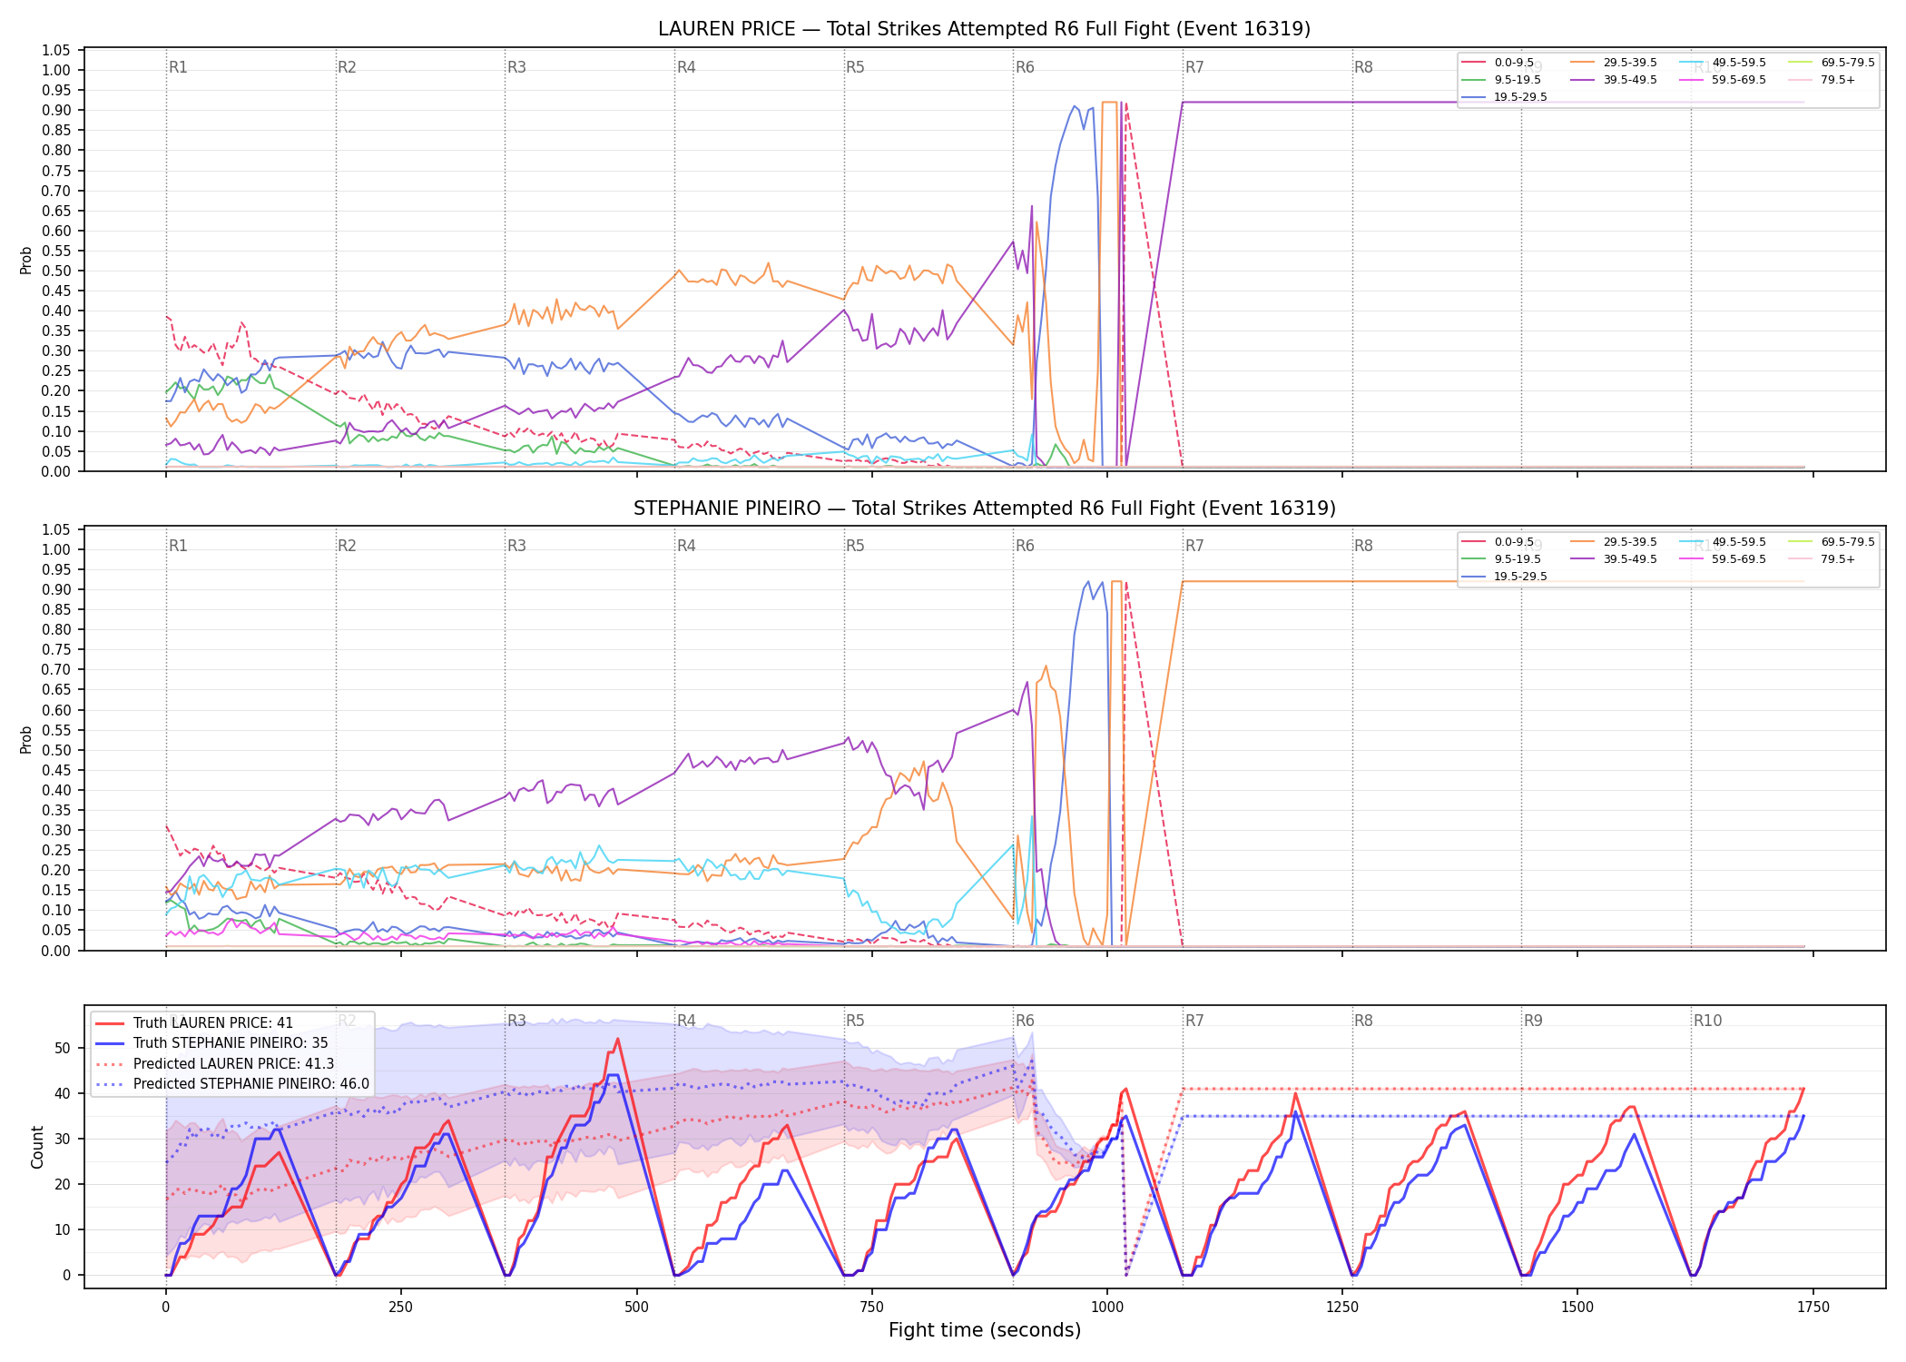1906x1362 pixels.
Task: Click the 0.0-9.5 legend entry in top chart
Action: click(x=1498, y=63)
